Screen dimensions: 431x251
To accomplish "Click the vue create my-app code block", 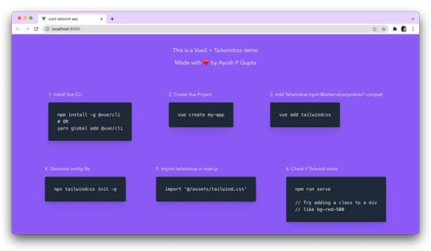I will click(200, 115).
